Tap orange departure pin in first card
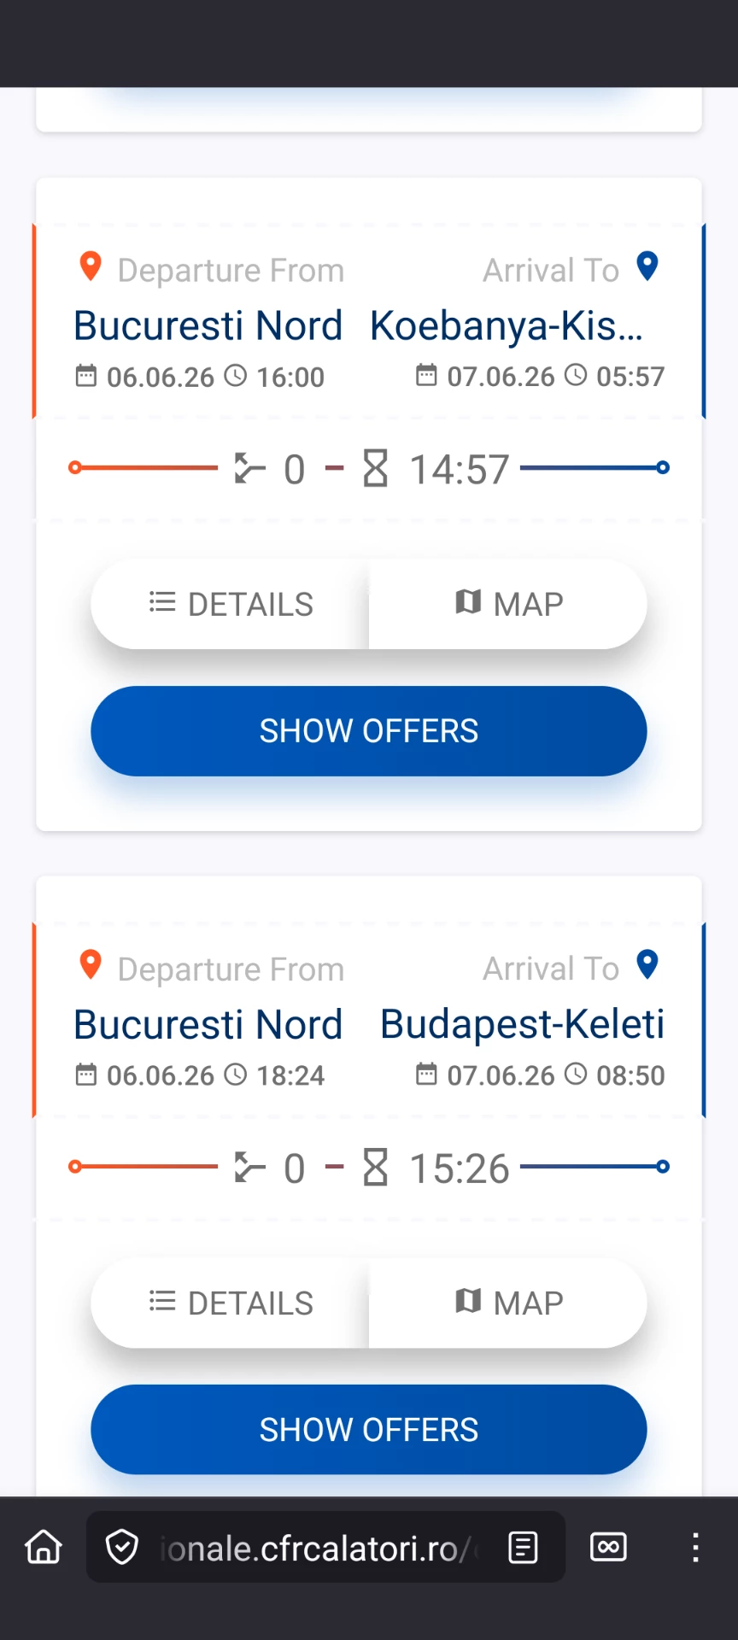 click(91, 266)
